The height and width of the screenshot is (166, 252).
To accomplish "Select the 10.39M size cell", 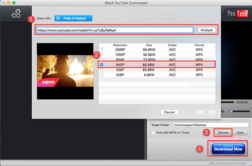I will coord(148,70).
